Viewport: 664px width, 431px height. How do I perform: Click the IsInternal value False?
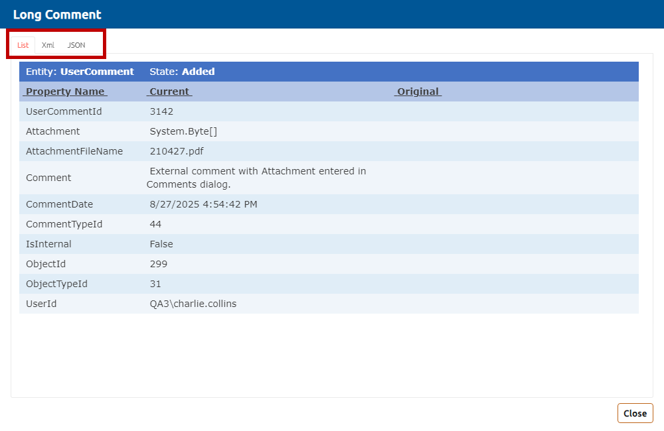pos(161,244)
